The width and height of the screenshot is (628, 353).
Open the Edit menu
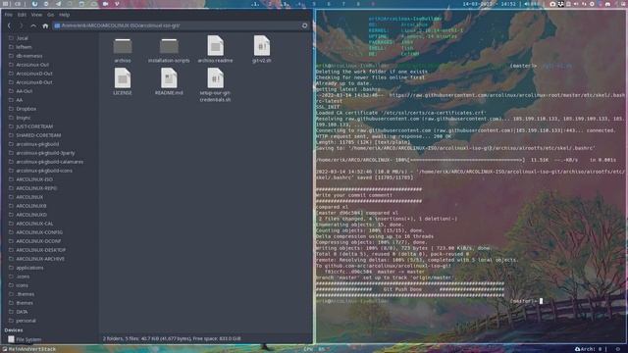click(22, 15)
